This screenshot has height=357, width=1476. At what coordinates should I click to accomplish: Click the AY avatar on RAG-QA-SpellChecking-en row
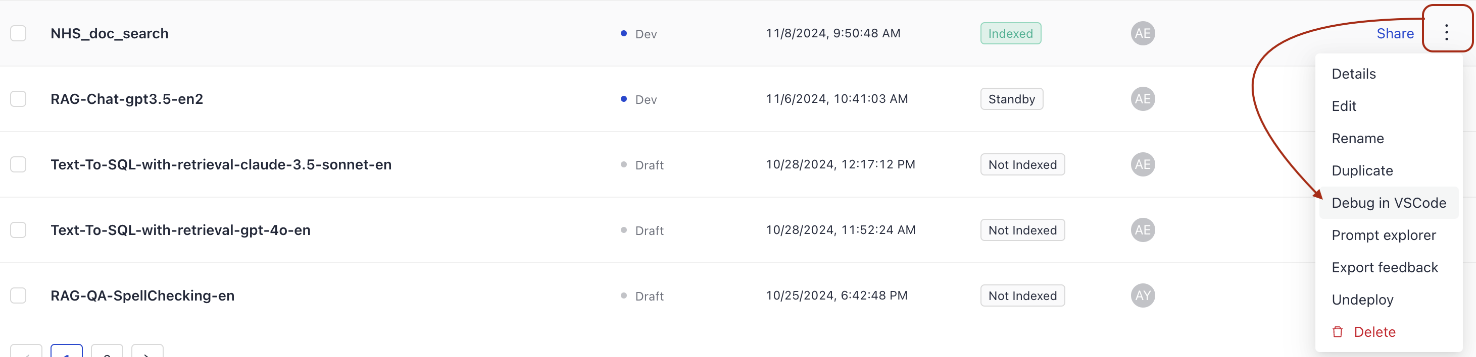[1143, 296]
